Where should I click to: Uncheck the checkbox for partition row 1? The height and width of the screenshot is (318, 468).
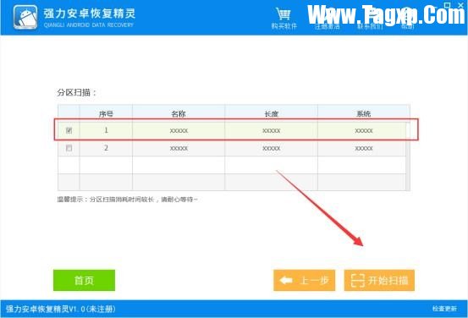coord(69,130)
